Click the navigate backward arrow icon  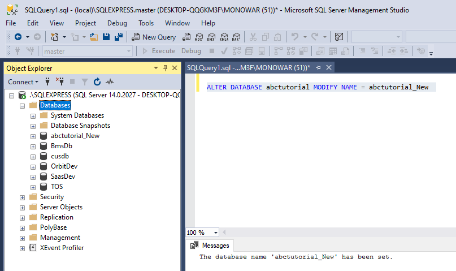(x=18, y=37)
